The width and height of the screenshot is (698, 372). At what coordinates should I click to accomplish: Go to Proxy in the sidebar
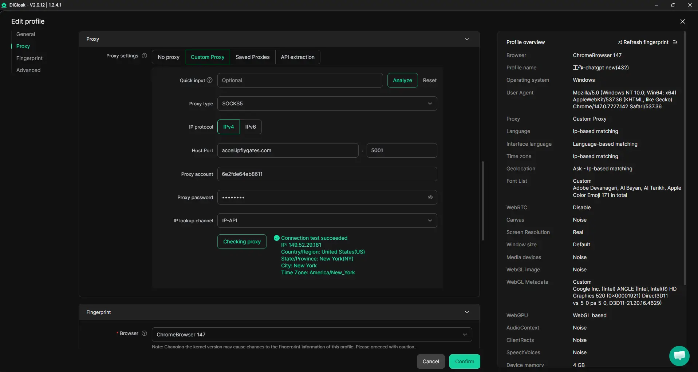coord(23,46)
